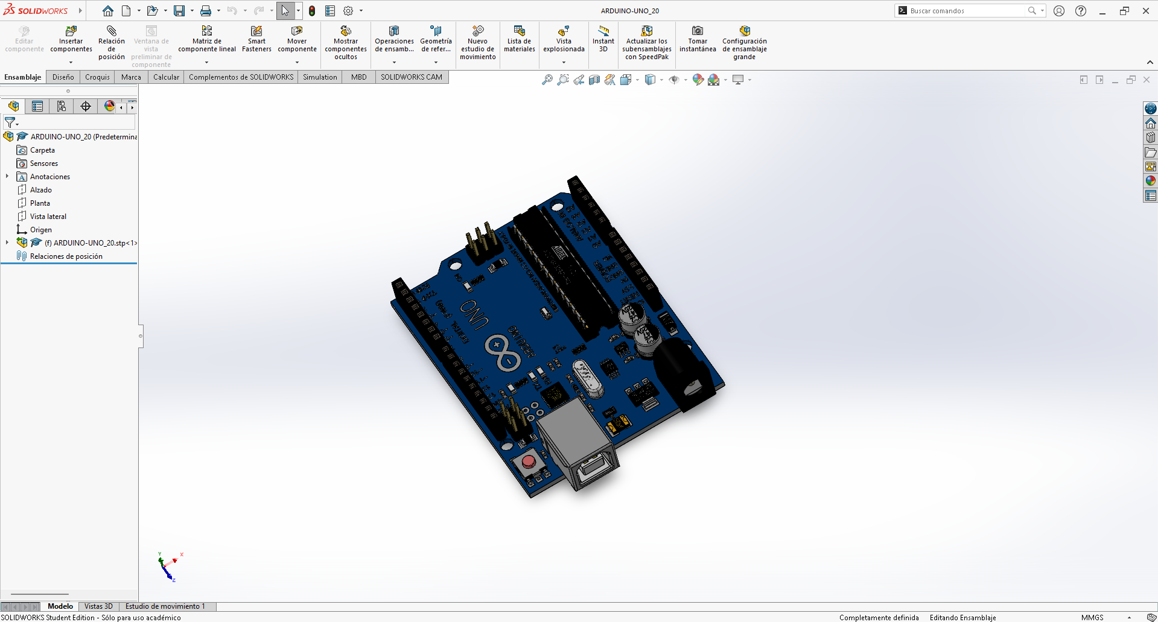Image resolution: width=1158 pixels, height=622 pixels.
Task: Open Vistas 3D bottom tab
Action: pyautogui.click(x=98, y=606)
